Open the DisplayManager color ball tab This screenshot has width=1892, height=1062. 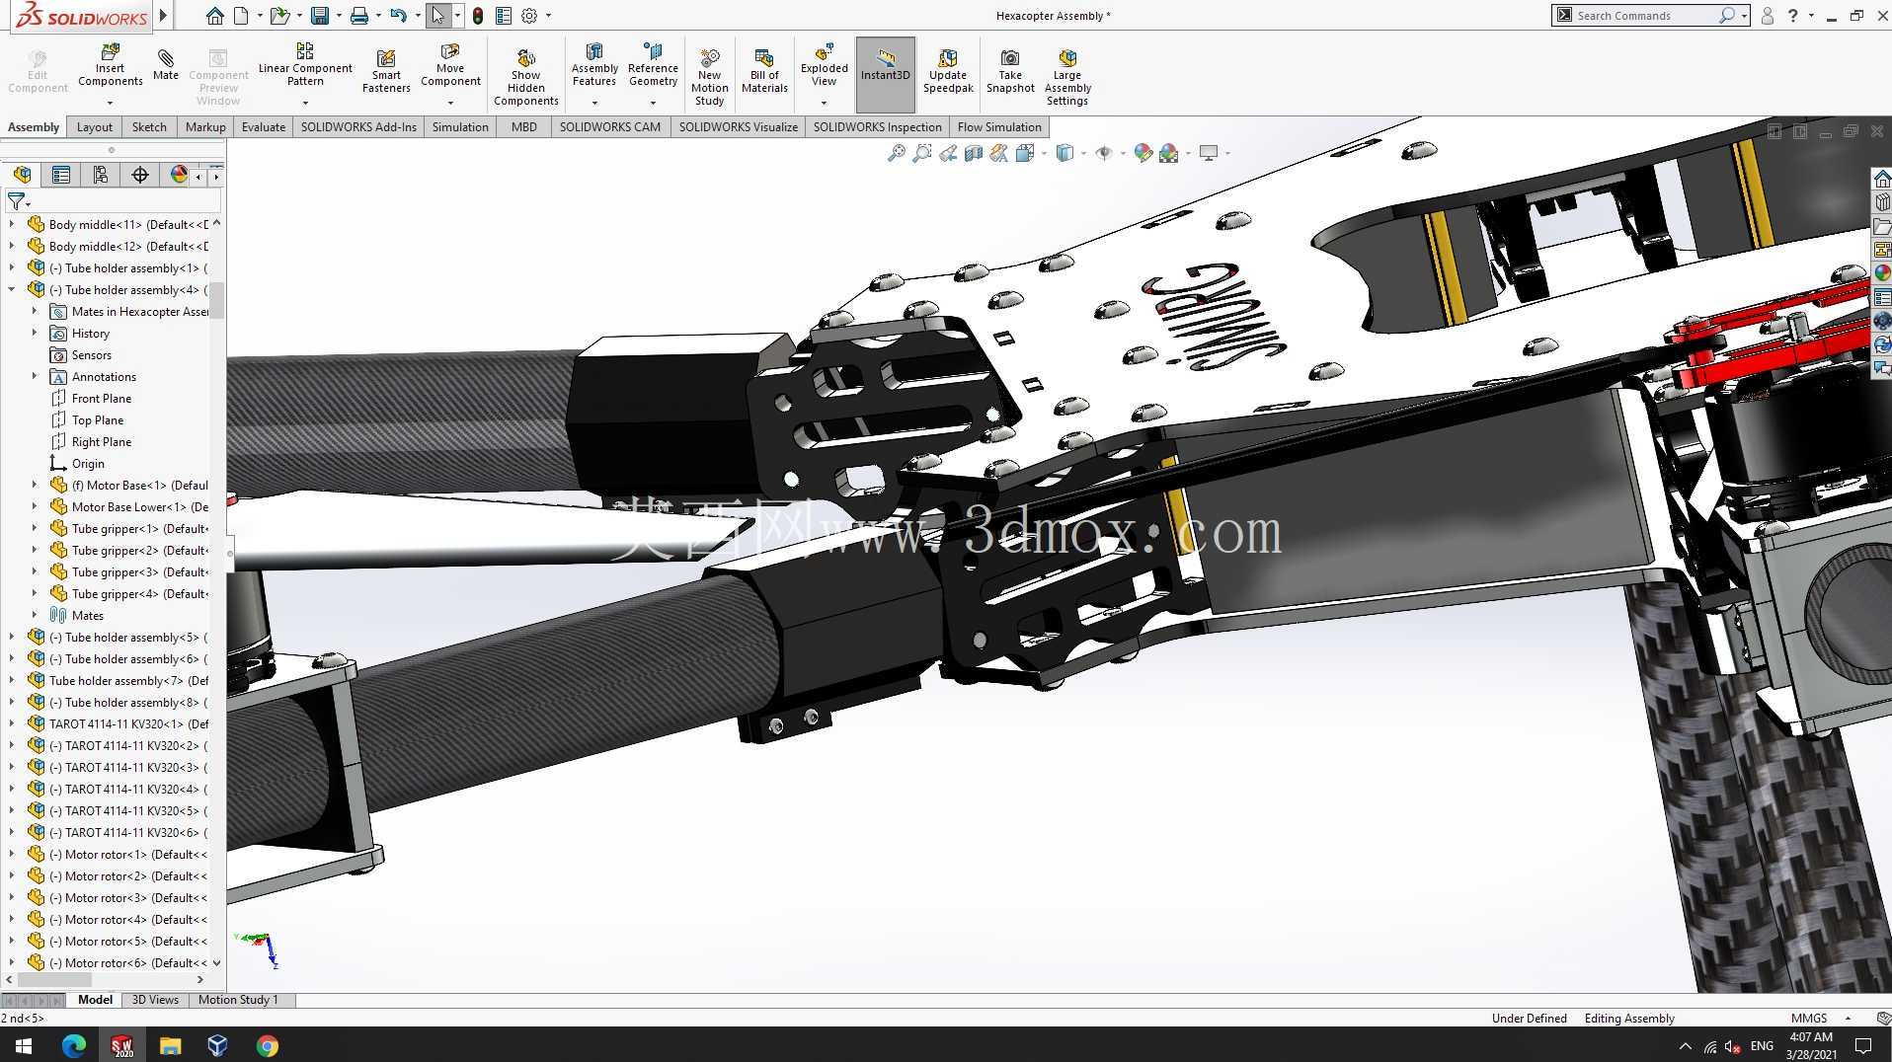pyautogui.click(x=179, y=175)
